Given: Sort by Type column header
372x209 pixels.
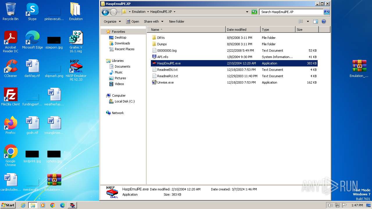Looking at the screenshot, I should (x=278, y=30).
